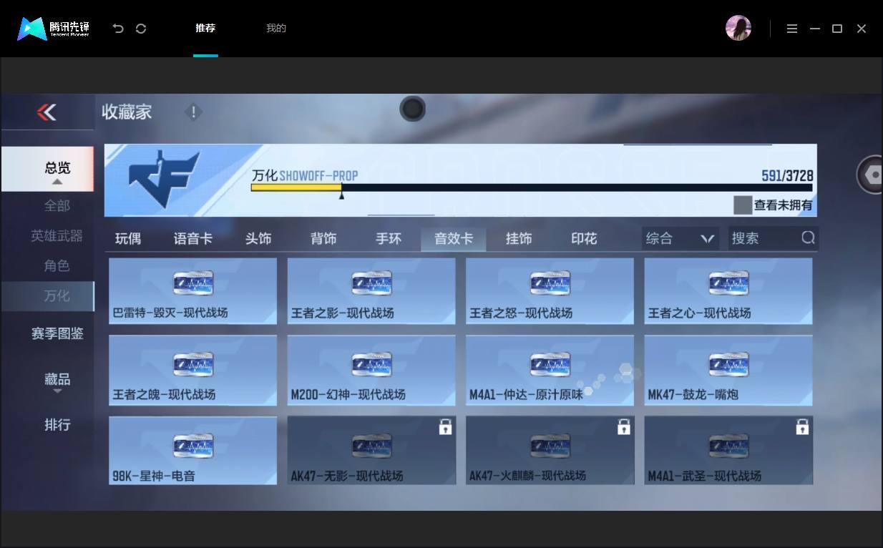Refresh the page with reload icon
This screenshot has width=883, height=548.
pyautogui.click(x=141, y=29)
